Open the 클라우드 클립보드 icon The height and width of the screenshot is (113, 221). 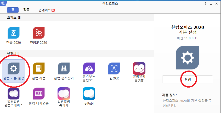click(89, 68)
